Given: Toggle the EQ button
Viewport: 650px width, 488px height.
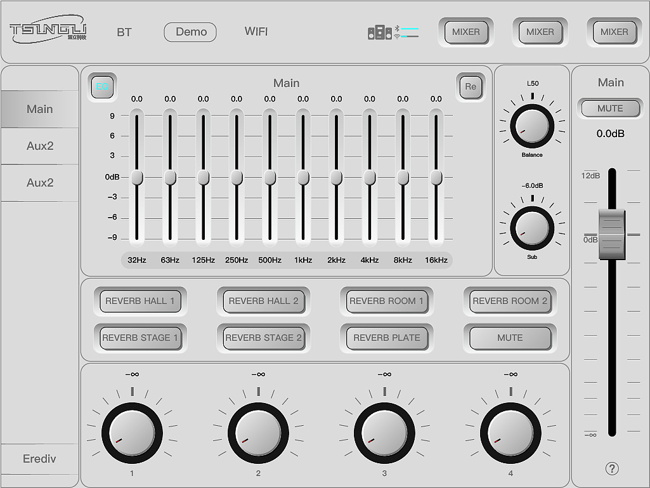Looking at the screenshot, I should coord(102,86).
